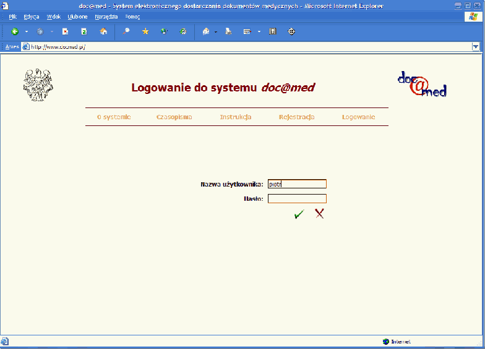Click the doc@med logo

click(421, 85)
